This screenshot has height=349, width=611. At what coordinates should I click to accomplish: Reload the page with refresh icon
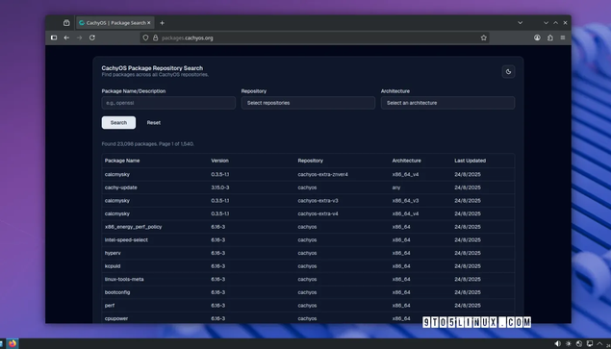92,37
